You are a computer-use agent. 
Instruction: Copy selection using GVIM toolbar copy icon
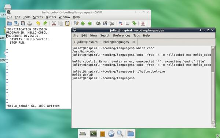[x=61, y=23]
